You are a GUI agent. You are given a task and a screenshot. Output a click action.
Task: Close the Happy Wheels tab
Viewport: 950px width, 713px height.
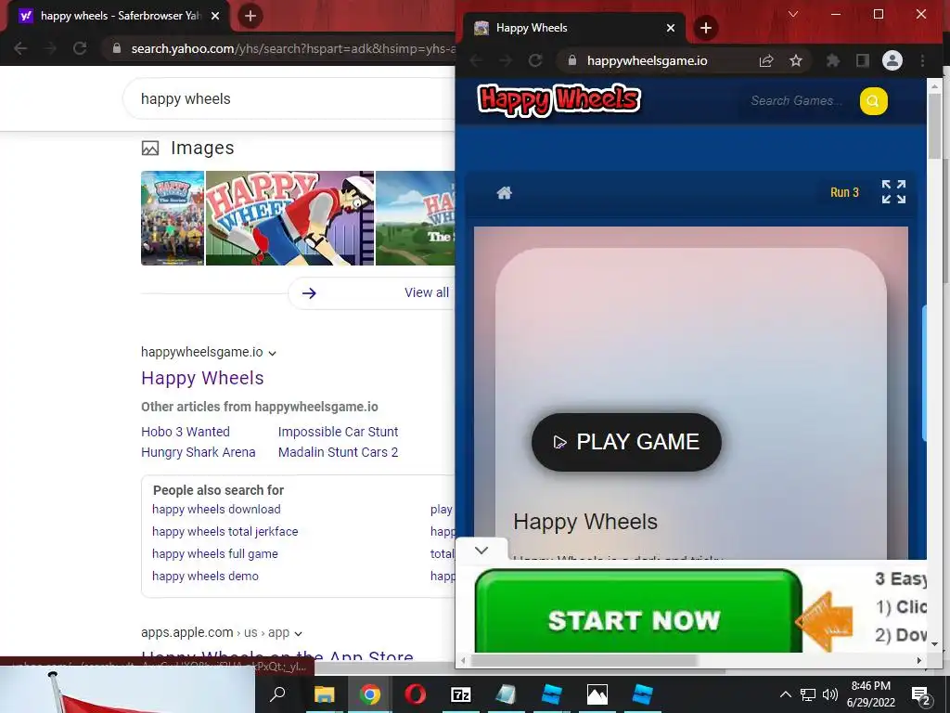point(671,28)
